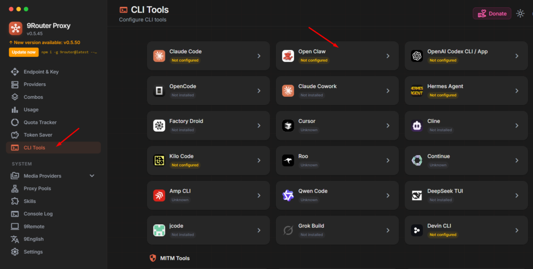Click 'New version available: v0.5.50' notice
This screenshot has width=533, height=269.
(45, 43)
